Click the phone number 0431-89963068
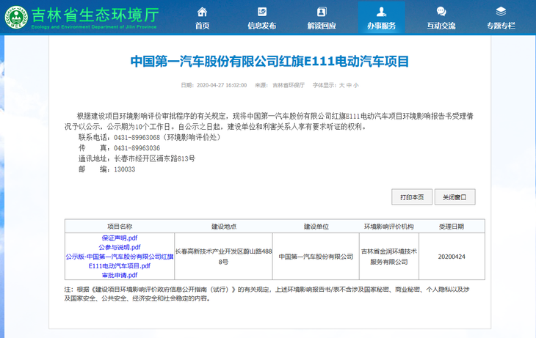Viewport: 536px width, 338px height. click(137, 137)
